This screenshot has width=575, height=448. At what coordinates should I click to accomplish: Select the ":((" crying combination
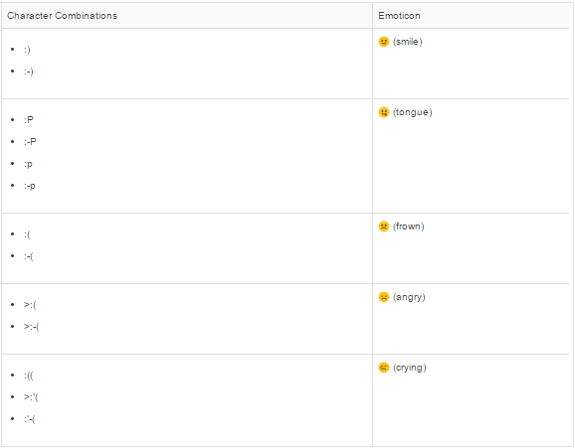click(x=29, y=375)
